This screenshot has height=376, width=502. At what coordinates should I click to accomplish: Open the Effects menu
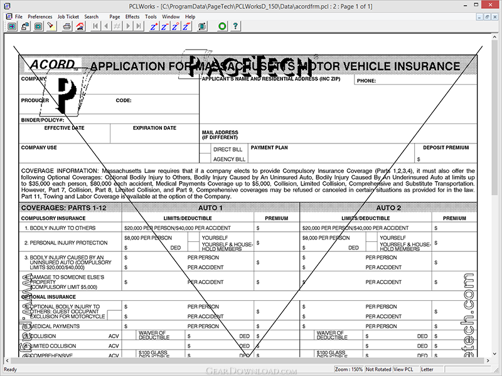point(132,17)
